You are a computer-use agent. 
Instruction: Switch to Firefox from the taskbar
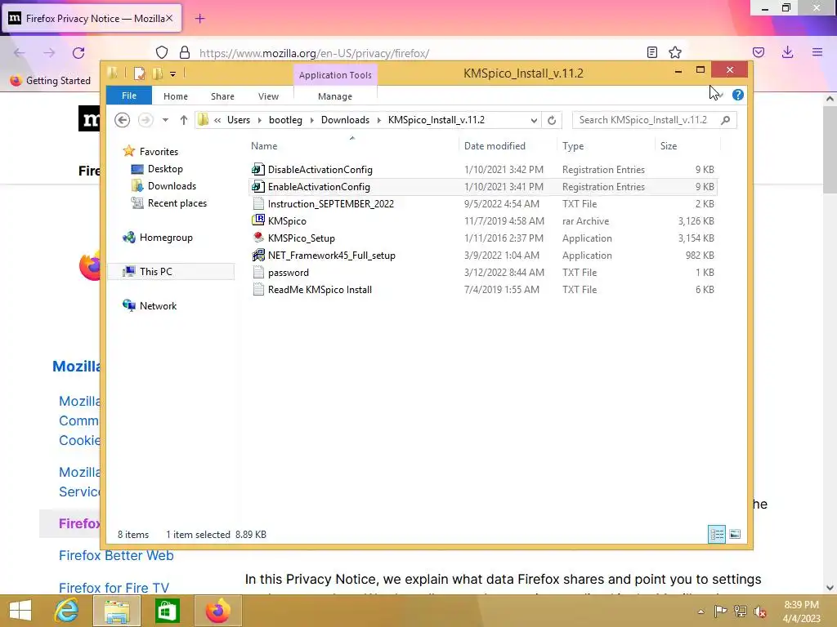(217, 611)
